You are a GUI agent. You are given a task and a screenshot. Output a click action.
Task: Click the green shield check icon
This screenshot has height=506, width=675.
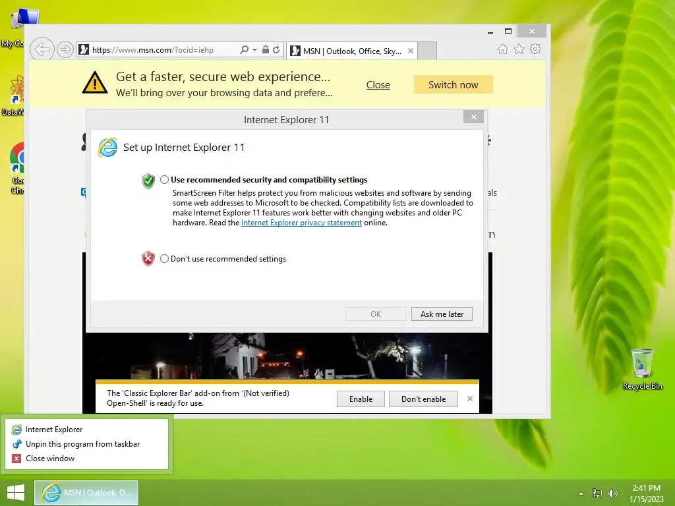tap(148, 181)
